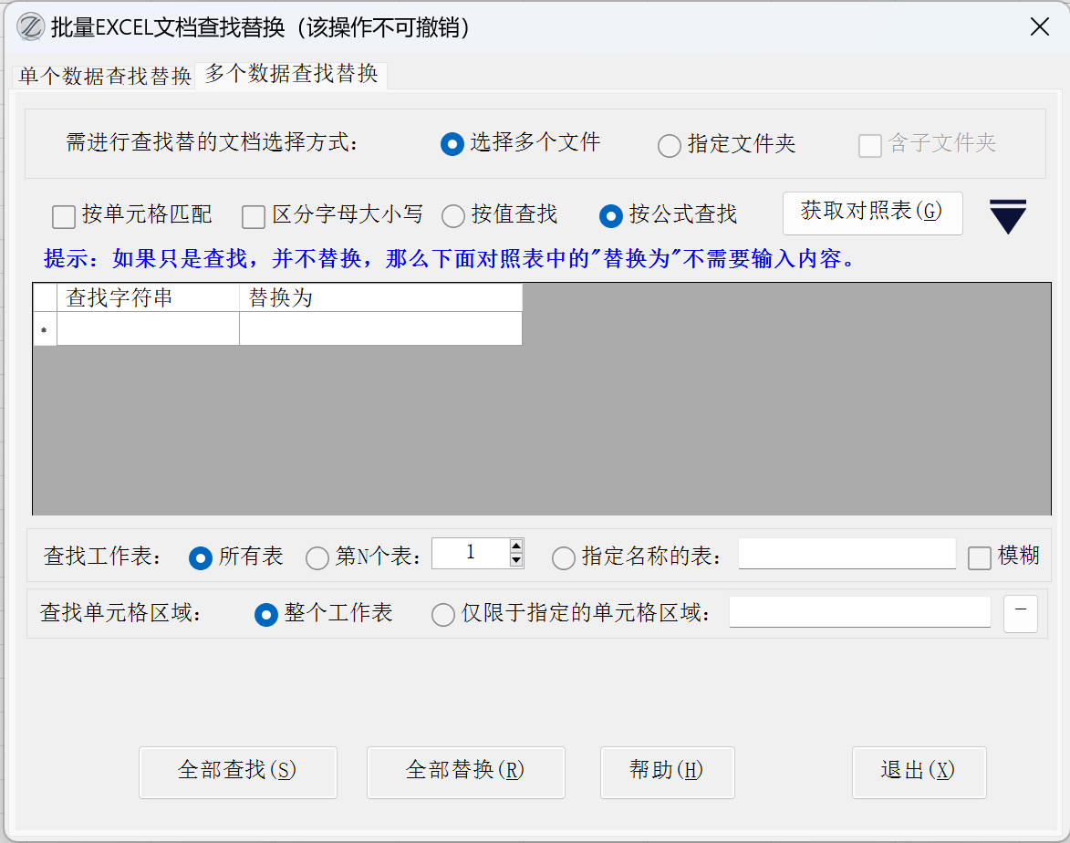
Task: Click the app logo icon in title bar
Action: tap(30, 26)
